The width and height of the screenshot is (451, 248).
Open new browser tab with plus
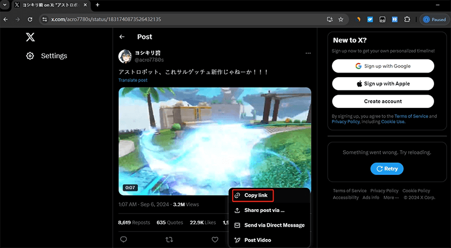click(x=98, y=5)
